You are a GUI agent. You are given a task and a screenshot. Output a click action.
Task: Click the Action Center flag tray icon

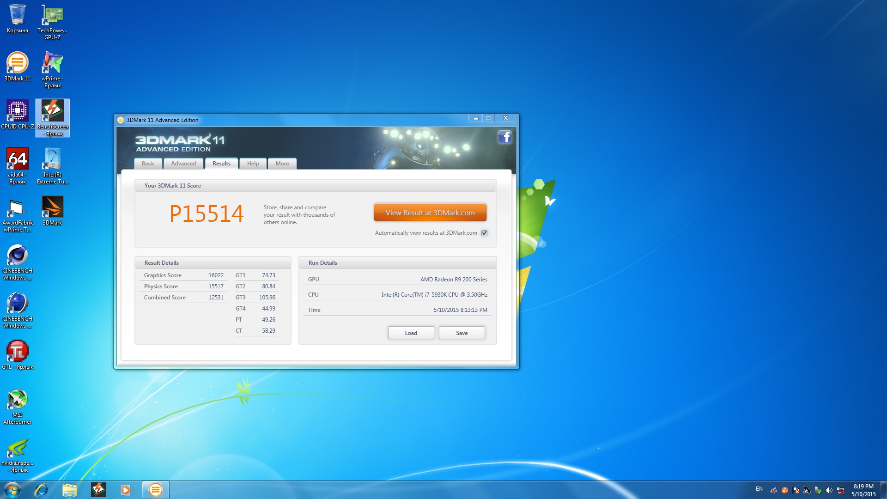coord(796,490)
